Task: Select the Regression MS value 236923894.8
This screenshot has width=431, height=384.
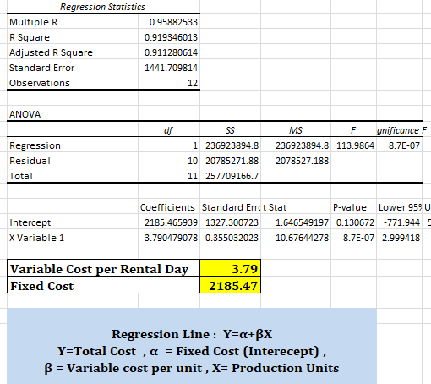Action: (x=296, y=145)
